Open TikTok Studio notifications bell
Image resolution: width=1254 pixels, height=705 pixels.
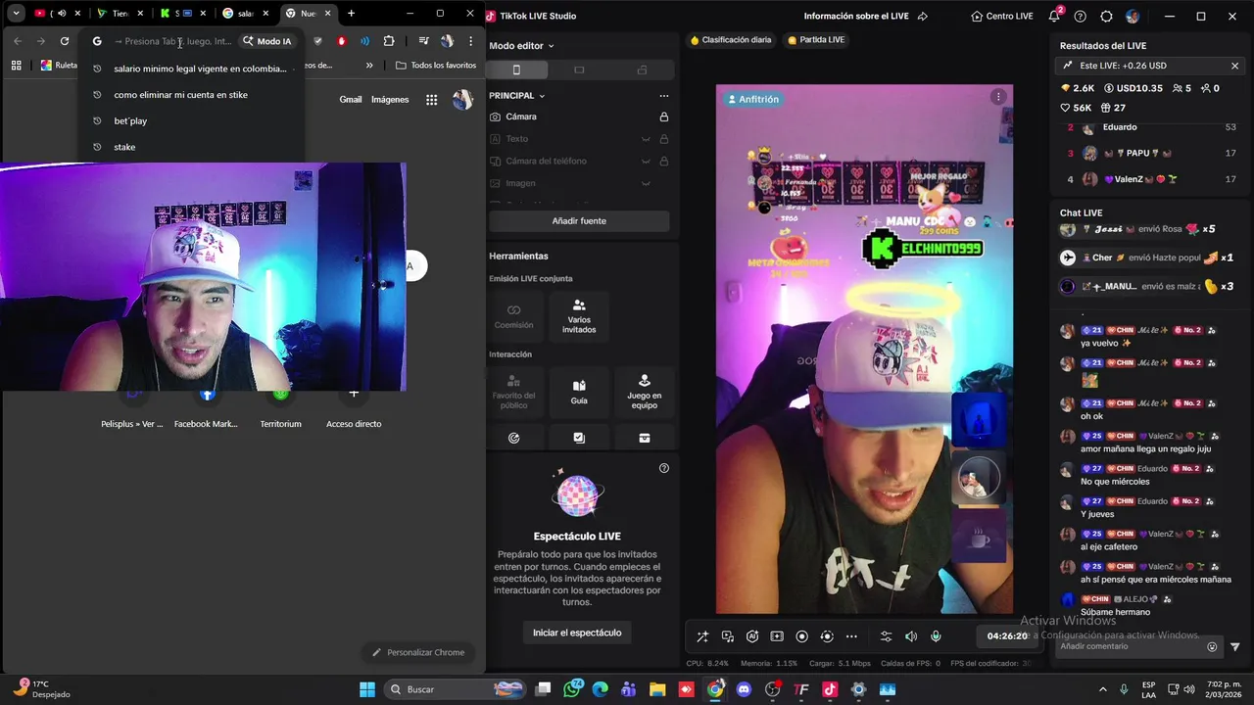[1054, 16]
